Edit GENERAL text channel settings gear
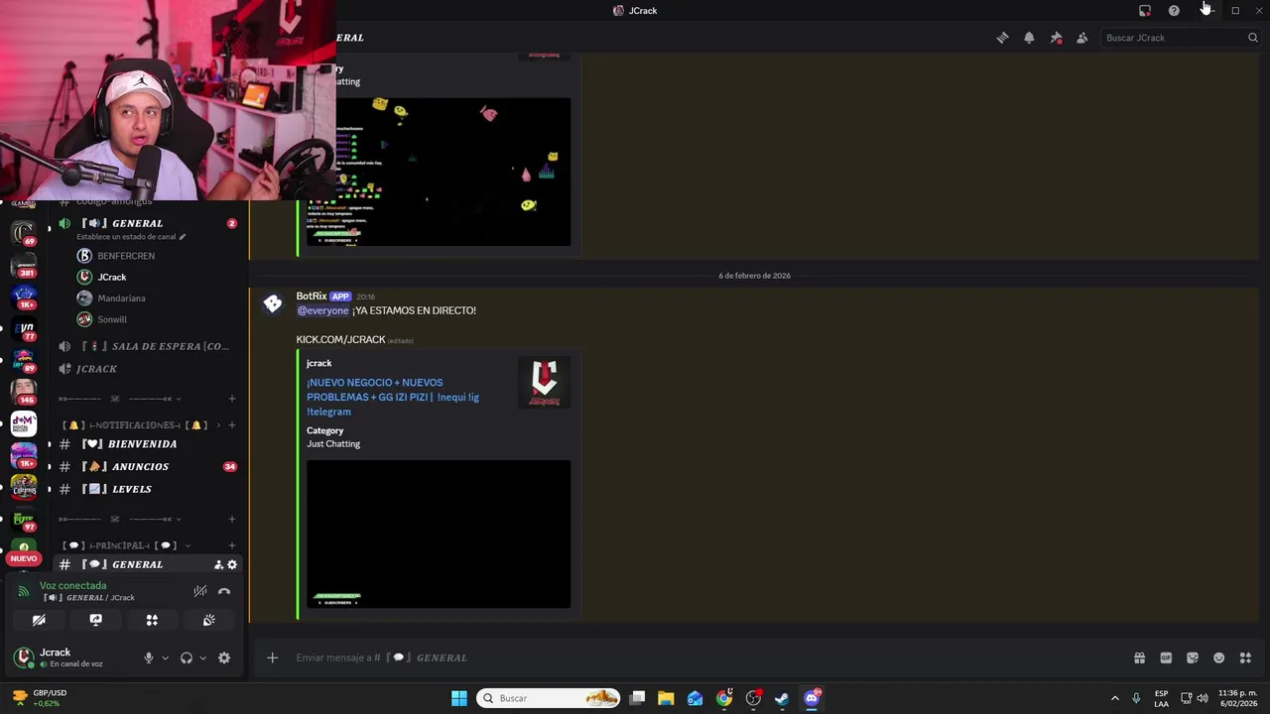The width and height of the screenshot is (1270, 714). click(232, 564)
